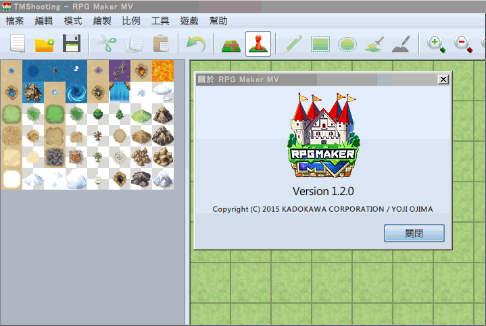Select the purple swamp dead trees tile
The image size is (486, 326).
coord(120,71)
